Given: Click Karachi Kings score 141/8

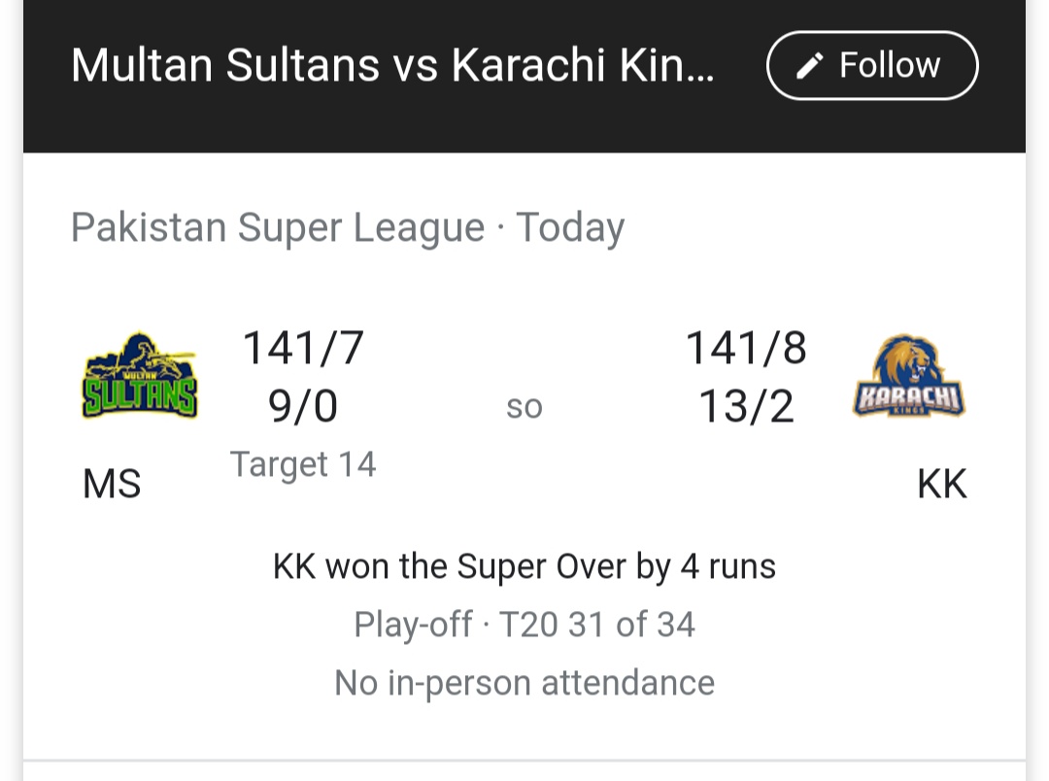Looking at the screenshot, I should (x=746, y=348).
